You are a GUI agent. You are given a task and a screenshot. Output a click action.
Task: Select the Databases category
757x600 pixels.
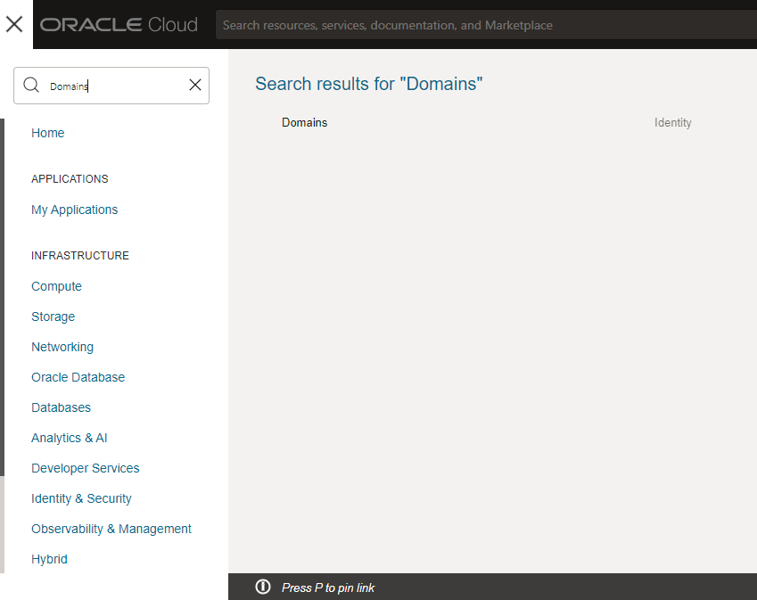(62, 407)
